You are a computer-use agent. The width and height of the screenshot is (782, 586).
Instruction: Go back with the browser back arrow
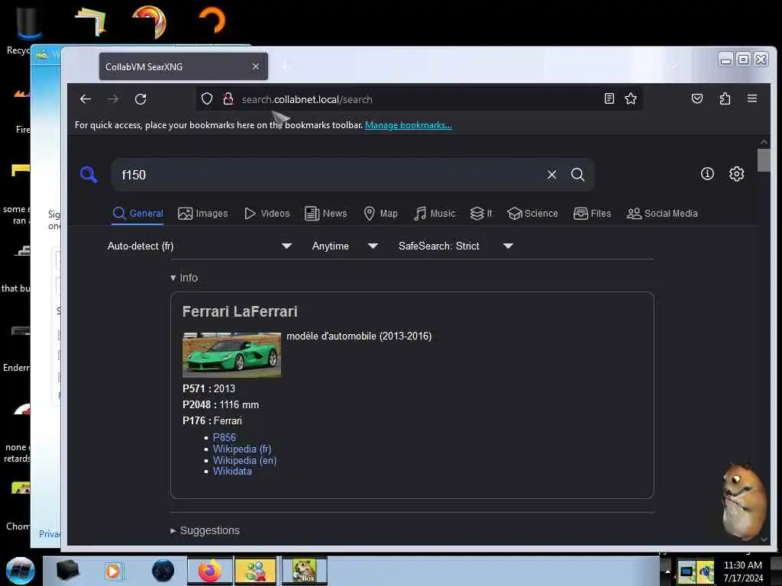pos(86,99)
